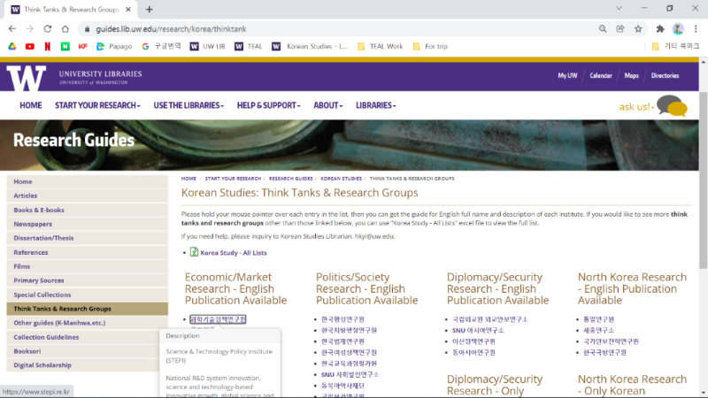708x398 pixels.
Task: Click the ask us chat bubble icon
Action: pos(671,106)
